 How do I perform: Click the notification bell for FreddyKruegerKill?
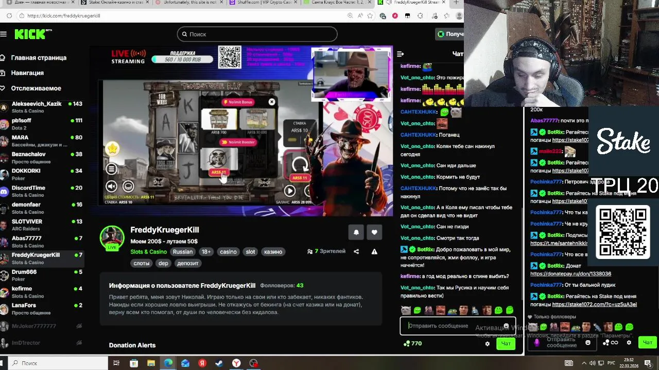coord(356,232)
